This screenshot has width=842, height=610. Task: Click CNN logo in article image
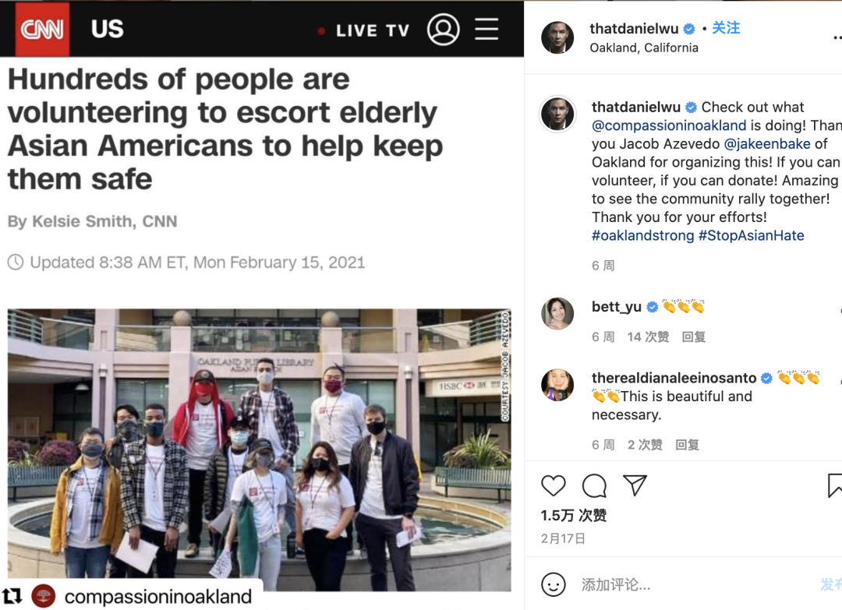42,29
